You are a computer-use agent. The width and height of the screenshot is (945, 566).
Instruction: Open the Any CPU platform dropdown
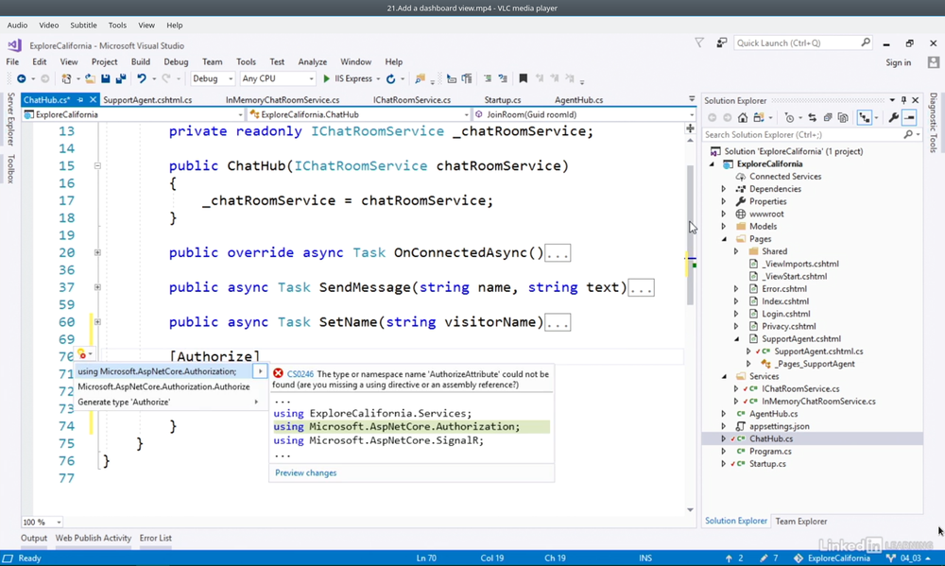[x=277, y=79]
